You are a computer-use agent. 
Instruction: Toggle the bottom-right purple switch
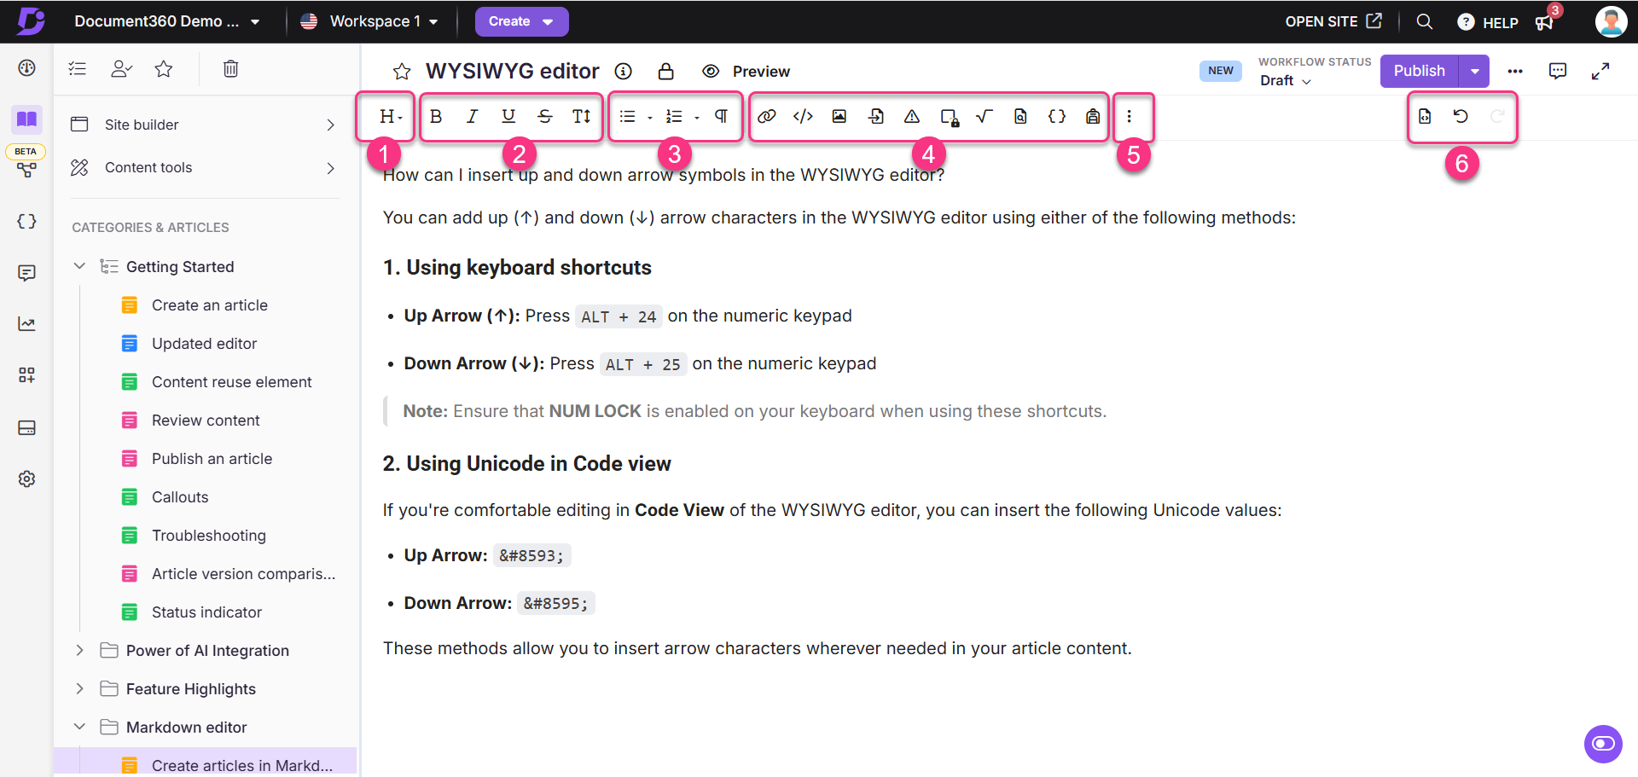coord(1603,744)
